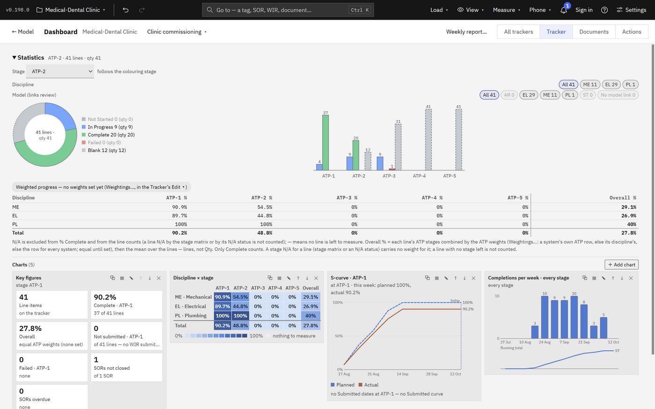Open the Weekly report dialog
The width and height of the screenshot is (655, 409).
(x=466, y=32)
